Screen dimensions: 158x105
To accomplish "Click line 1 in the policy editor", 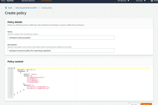I will [82, 68].
